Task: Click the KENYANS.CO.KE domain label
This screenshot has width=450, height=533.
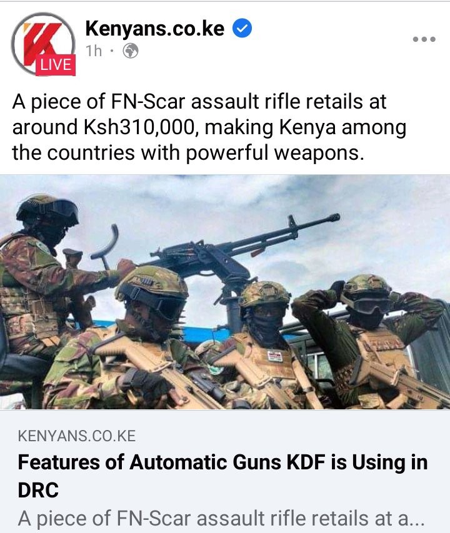Action: point(77,436)
